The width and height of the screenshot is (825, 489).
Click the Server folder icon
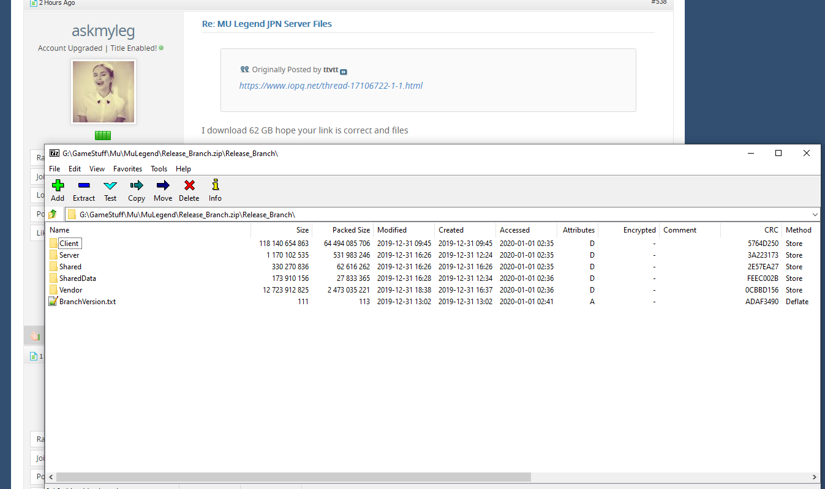[x=53, y=255]
